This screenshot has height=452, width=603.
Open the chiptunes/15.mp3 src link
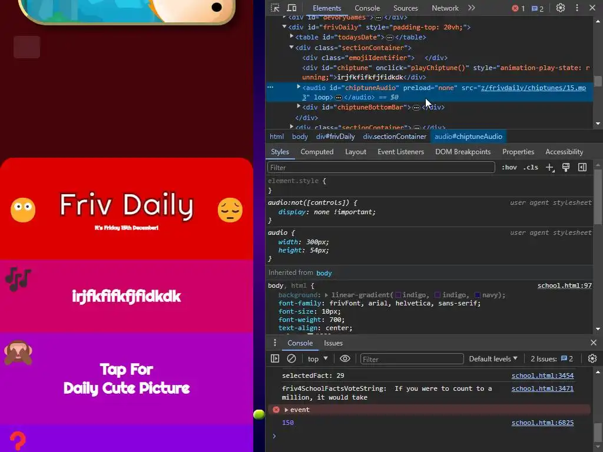coord(534,88)
